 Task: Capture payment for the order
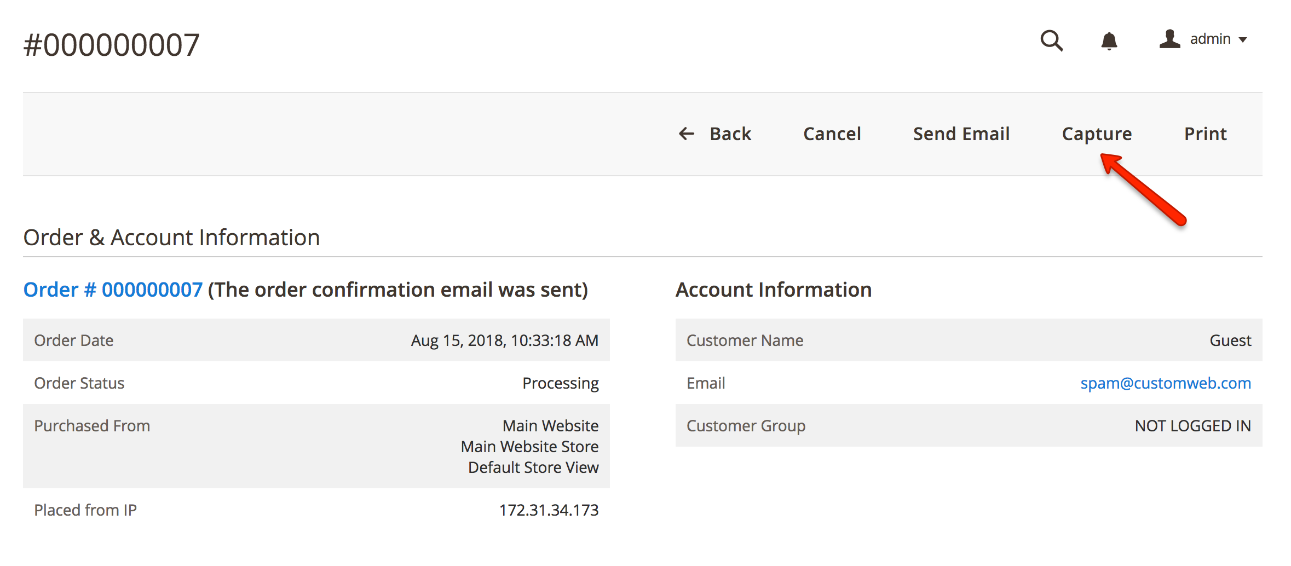1097,134
